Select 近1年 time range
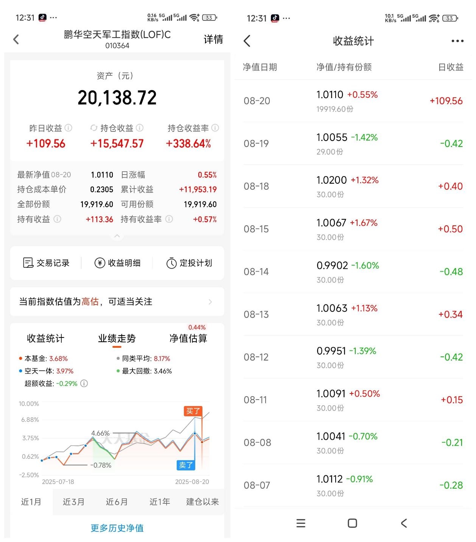476x542 pixels. [x=160, y=502]
